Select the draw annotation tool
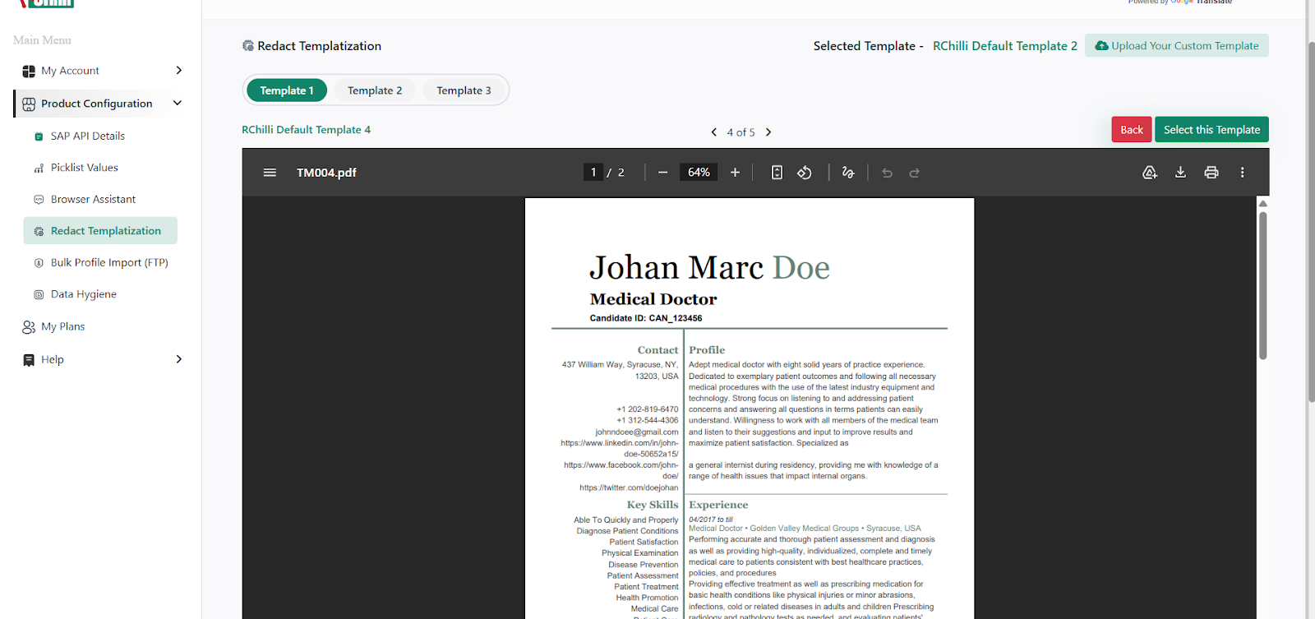Image resolution: width=1315 pixels, height=619 pixels. 848,173
